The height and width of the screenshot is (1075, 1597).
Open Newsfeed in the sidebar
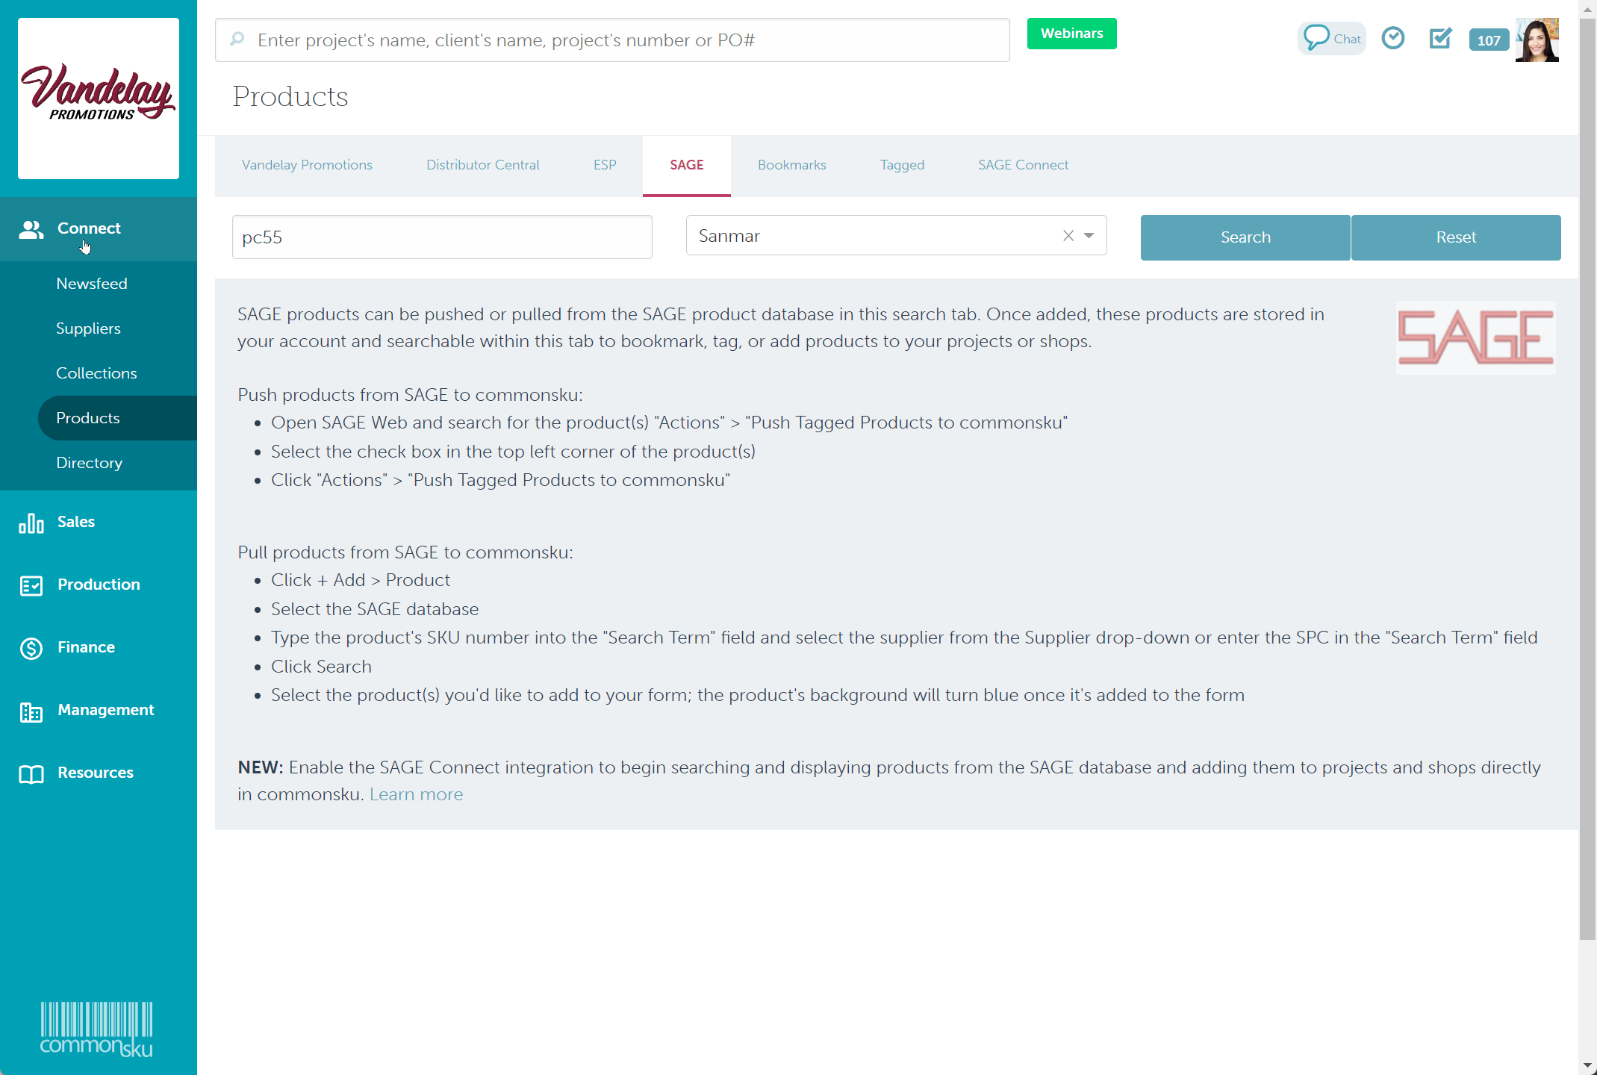(92, 284)
